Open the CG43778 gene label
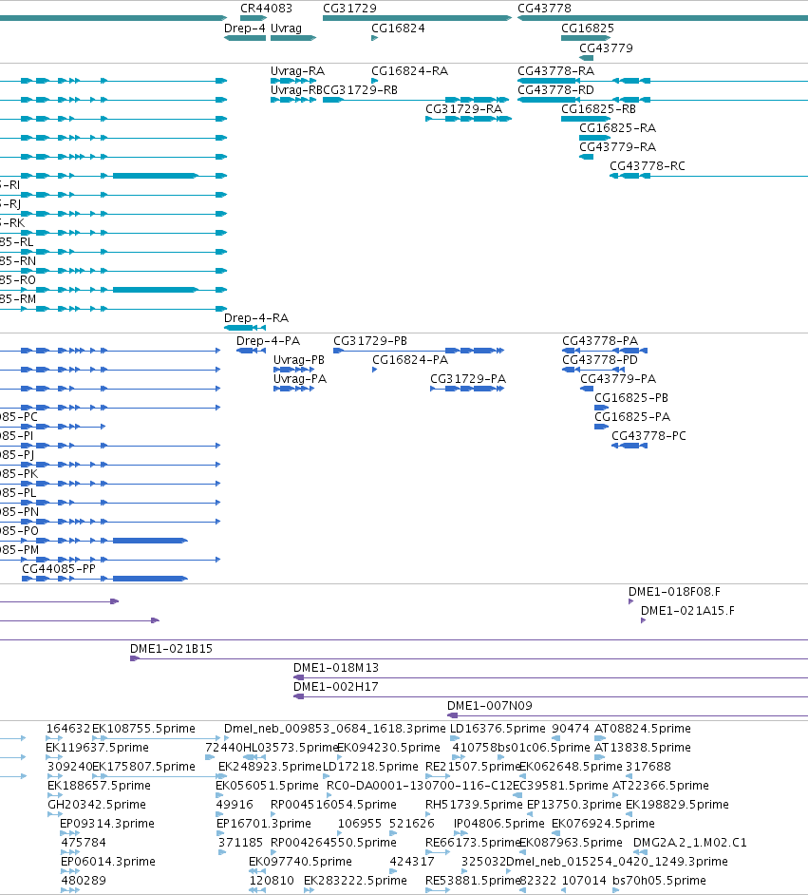This screenshot has width=808, height=895. (544, 9)
